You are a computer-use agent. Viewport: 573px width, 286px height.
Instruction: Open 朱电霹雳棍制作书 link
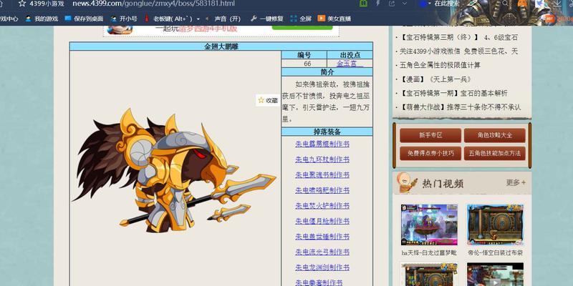pos(322,144)
